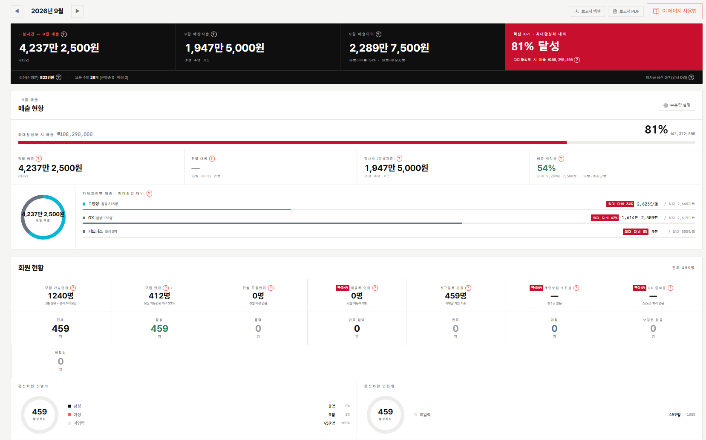The height and width of the screenshot is (440, 706).
Task: Open help icon next to 전월 모집인원
Action: pos(271,288)
